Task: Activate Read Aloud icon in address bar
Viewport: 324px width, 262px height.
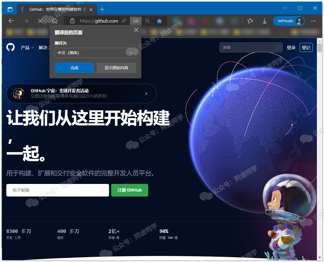Action: coord(124,21)
